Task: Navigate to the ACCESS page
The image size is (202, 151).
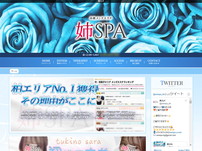Action: pos(119,62)
